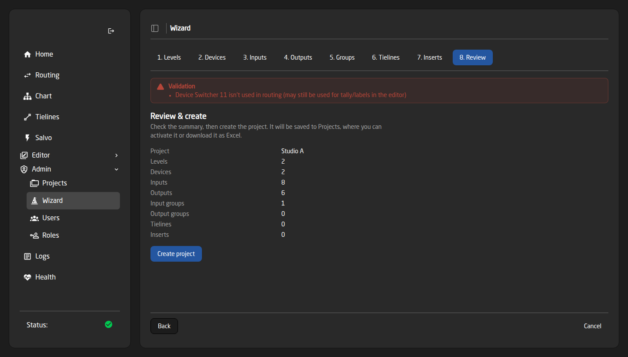Switch to the 5. Groups step
This screenshot has height=357, width=628.
(342, 57)
